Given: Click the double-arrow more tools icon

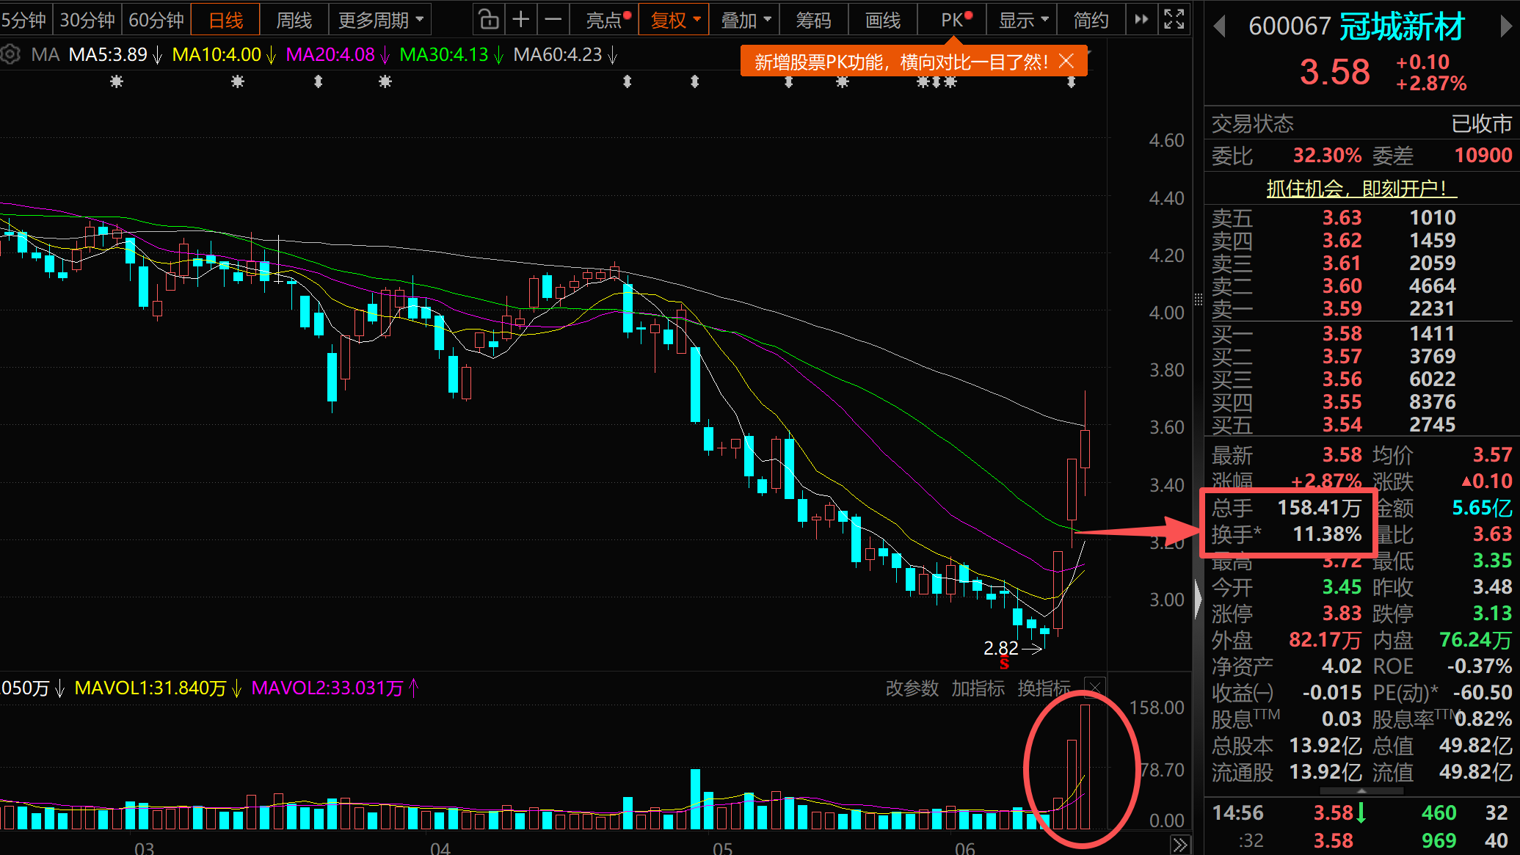Looking at the screenshot, I should (1141, 20).
